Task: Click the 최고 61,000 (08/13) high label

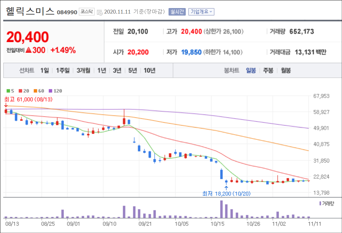Action: click(28, 99)
